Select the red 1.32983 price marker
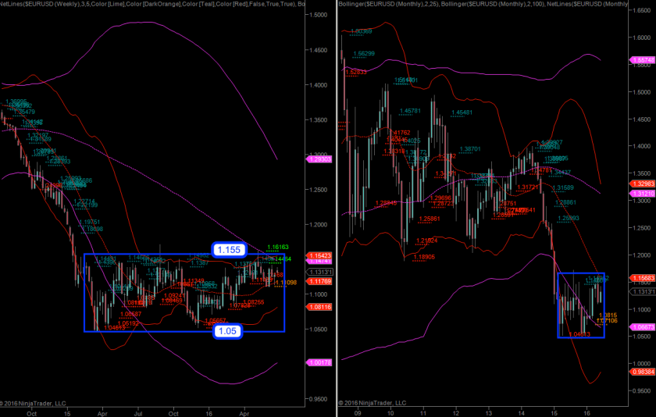Image resolution: width=656 pixels, height=417 pixels. click(x=642, y=184)
